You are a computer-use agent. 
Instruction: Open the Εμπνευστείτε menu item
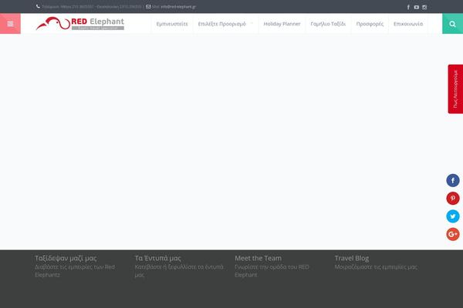coord(172,24)
